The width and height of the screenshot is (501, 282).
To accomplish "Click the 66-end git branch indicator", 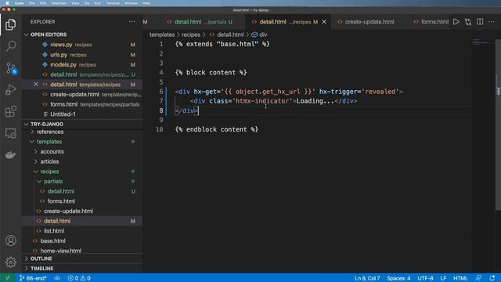I will coord(33,278).
